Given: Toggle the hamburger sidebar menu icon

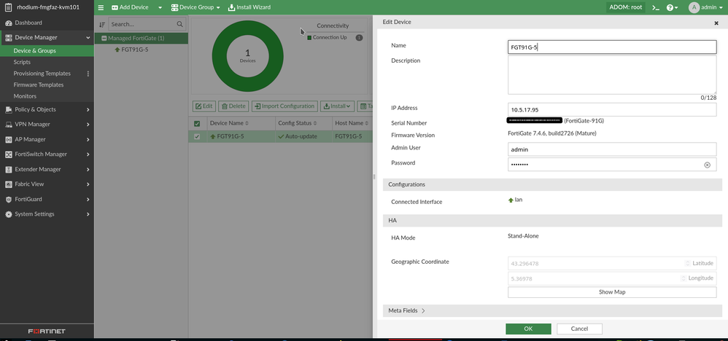Looking at the screenshot, I should (101, 7).
